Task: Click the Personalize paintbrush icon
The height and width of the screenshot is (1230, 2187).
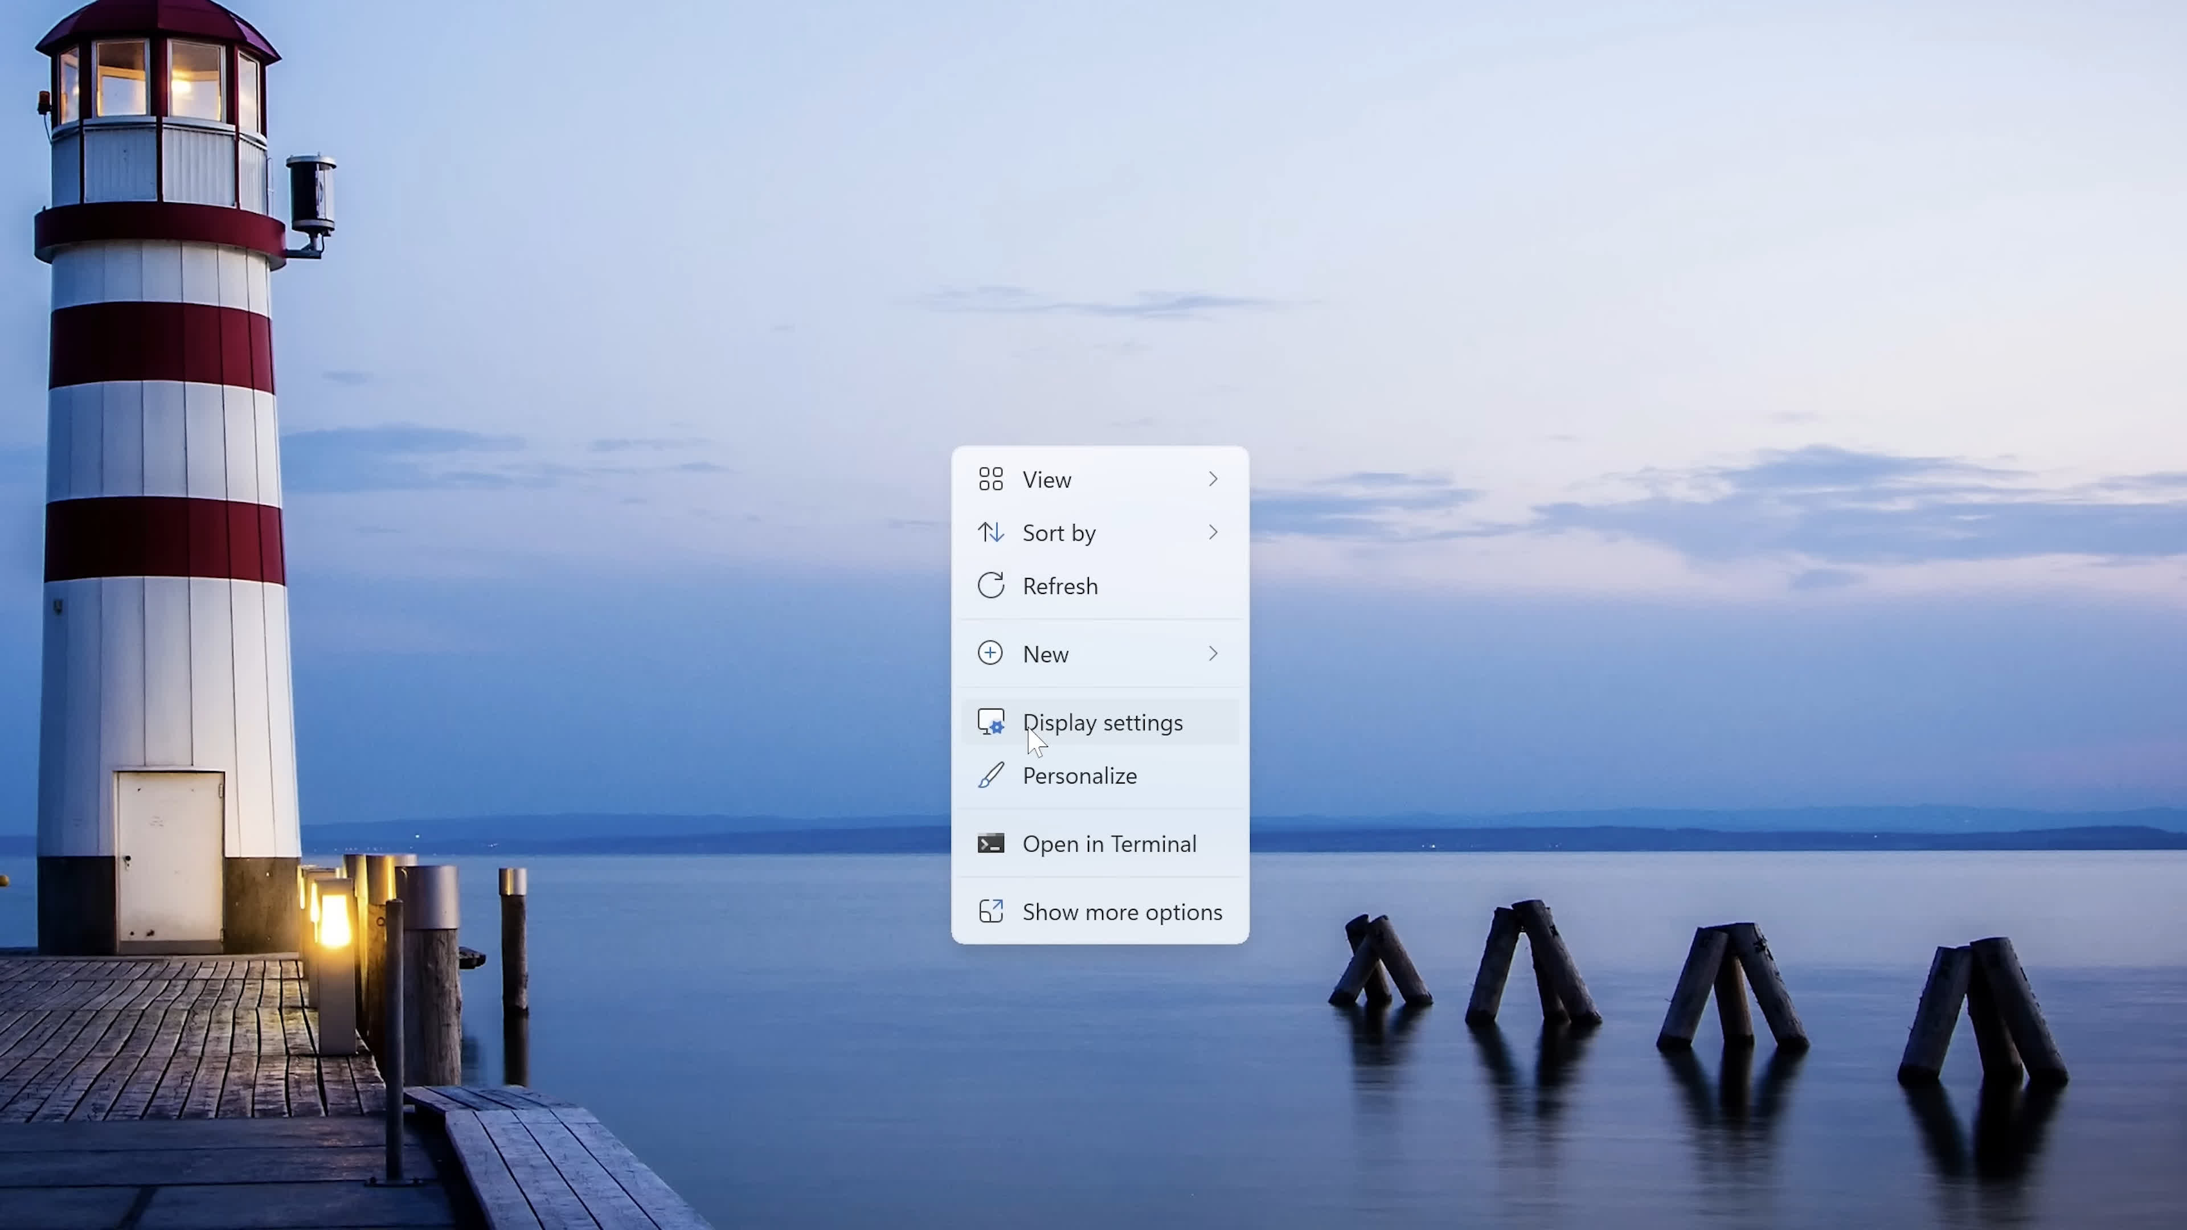Action: click(x=991, y=775)
